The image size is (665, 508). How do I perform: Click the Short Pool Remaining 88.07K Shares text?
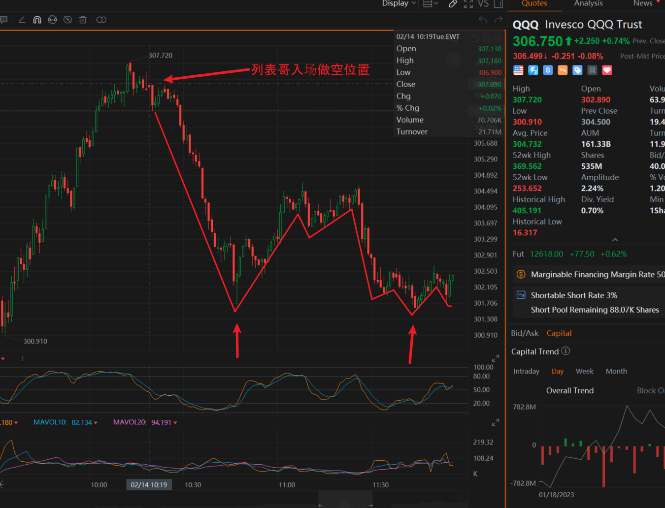point(595,310)
